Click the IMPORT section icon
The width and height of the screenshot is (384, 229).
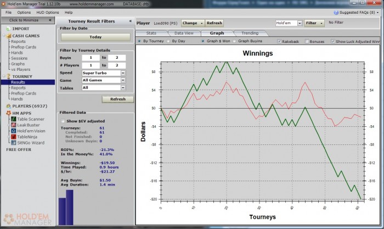tap(9, 29)
